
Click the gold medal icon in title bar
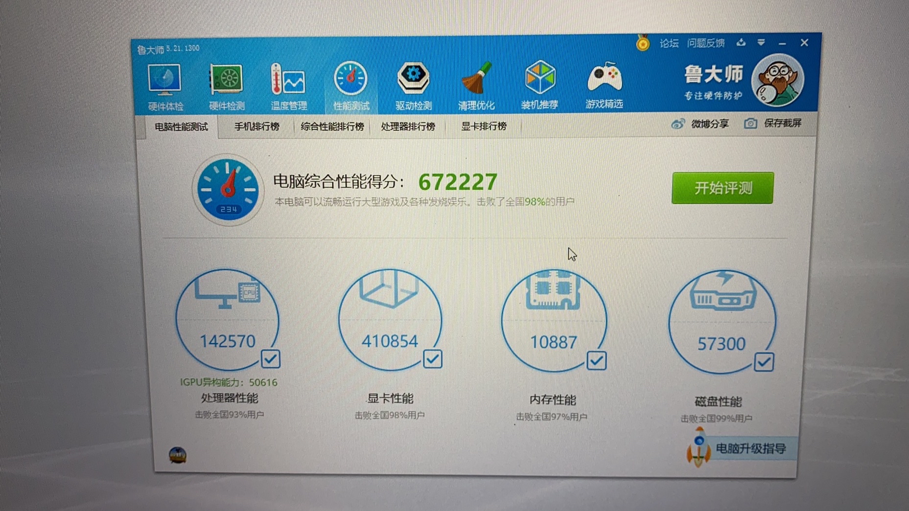643,43
